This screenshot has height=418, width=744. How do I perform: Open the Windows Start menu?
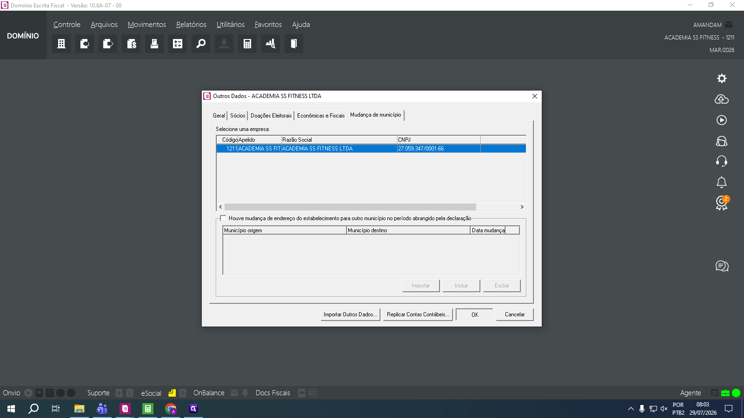(x=11, y=409)
